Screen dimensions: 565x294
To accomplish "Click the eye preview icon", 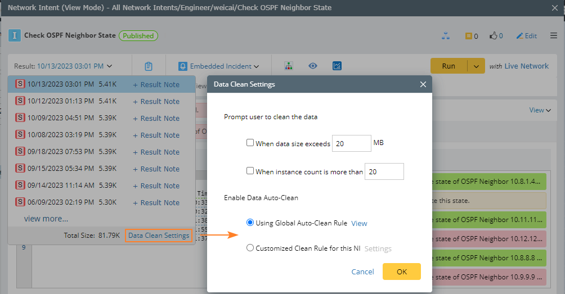I will tap(313, 66).
